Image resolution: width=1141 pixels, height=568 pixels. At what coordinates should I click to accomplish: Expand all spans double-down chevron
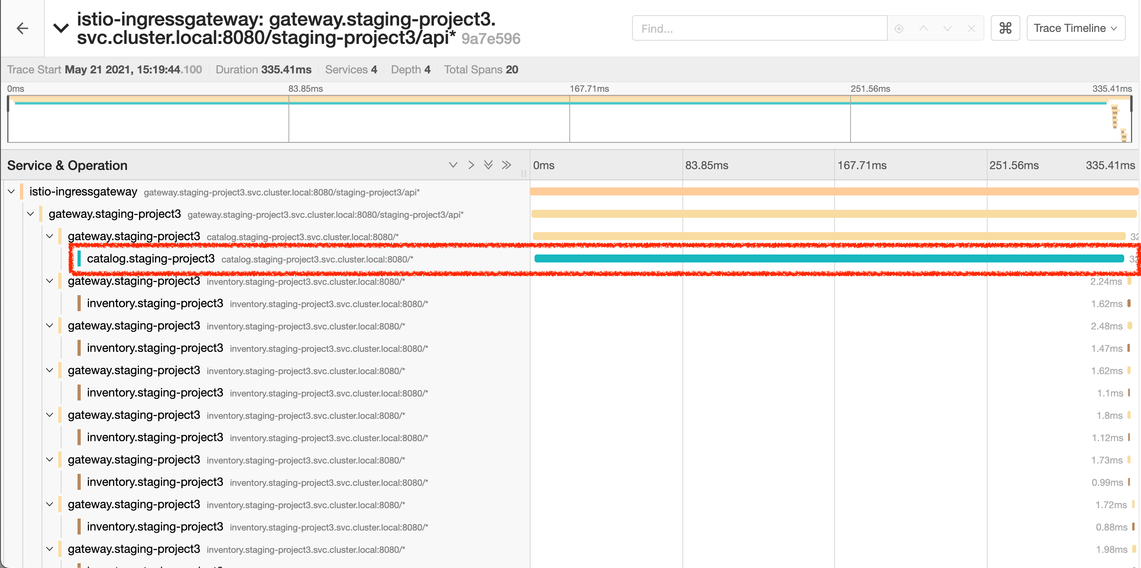(x=488, y=165)
